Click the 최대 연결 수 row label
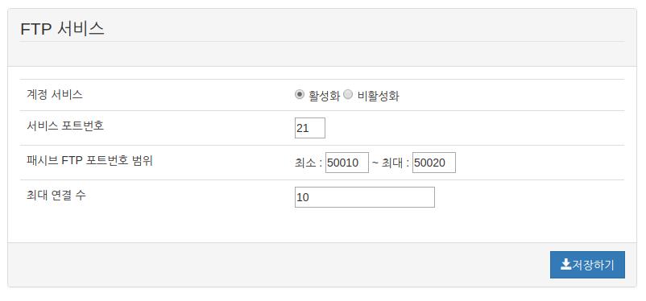 56,196
